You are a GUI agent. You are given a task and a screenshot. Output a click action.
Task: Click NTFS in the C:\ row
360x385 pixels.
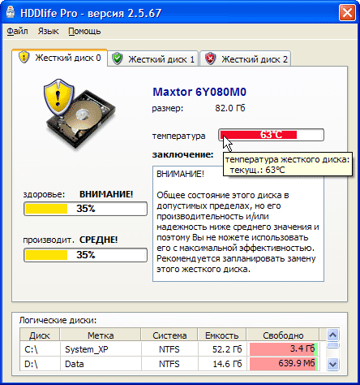(x=169, y=349)
